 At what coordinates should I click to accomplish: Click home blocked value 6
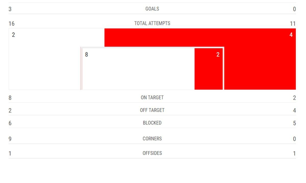coord(10,123)
